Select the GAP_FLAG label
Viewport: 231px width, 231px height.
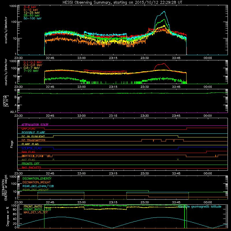(x=28, y=128)
